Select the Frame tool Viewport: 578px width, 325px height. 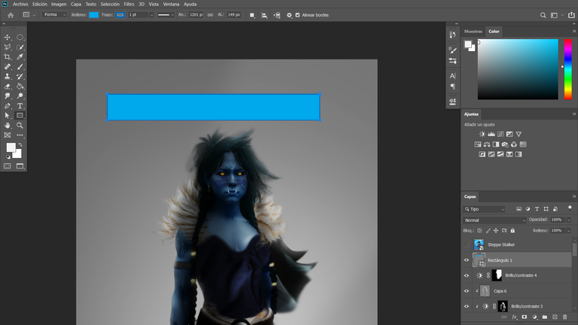(x=8, y=135)
